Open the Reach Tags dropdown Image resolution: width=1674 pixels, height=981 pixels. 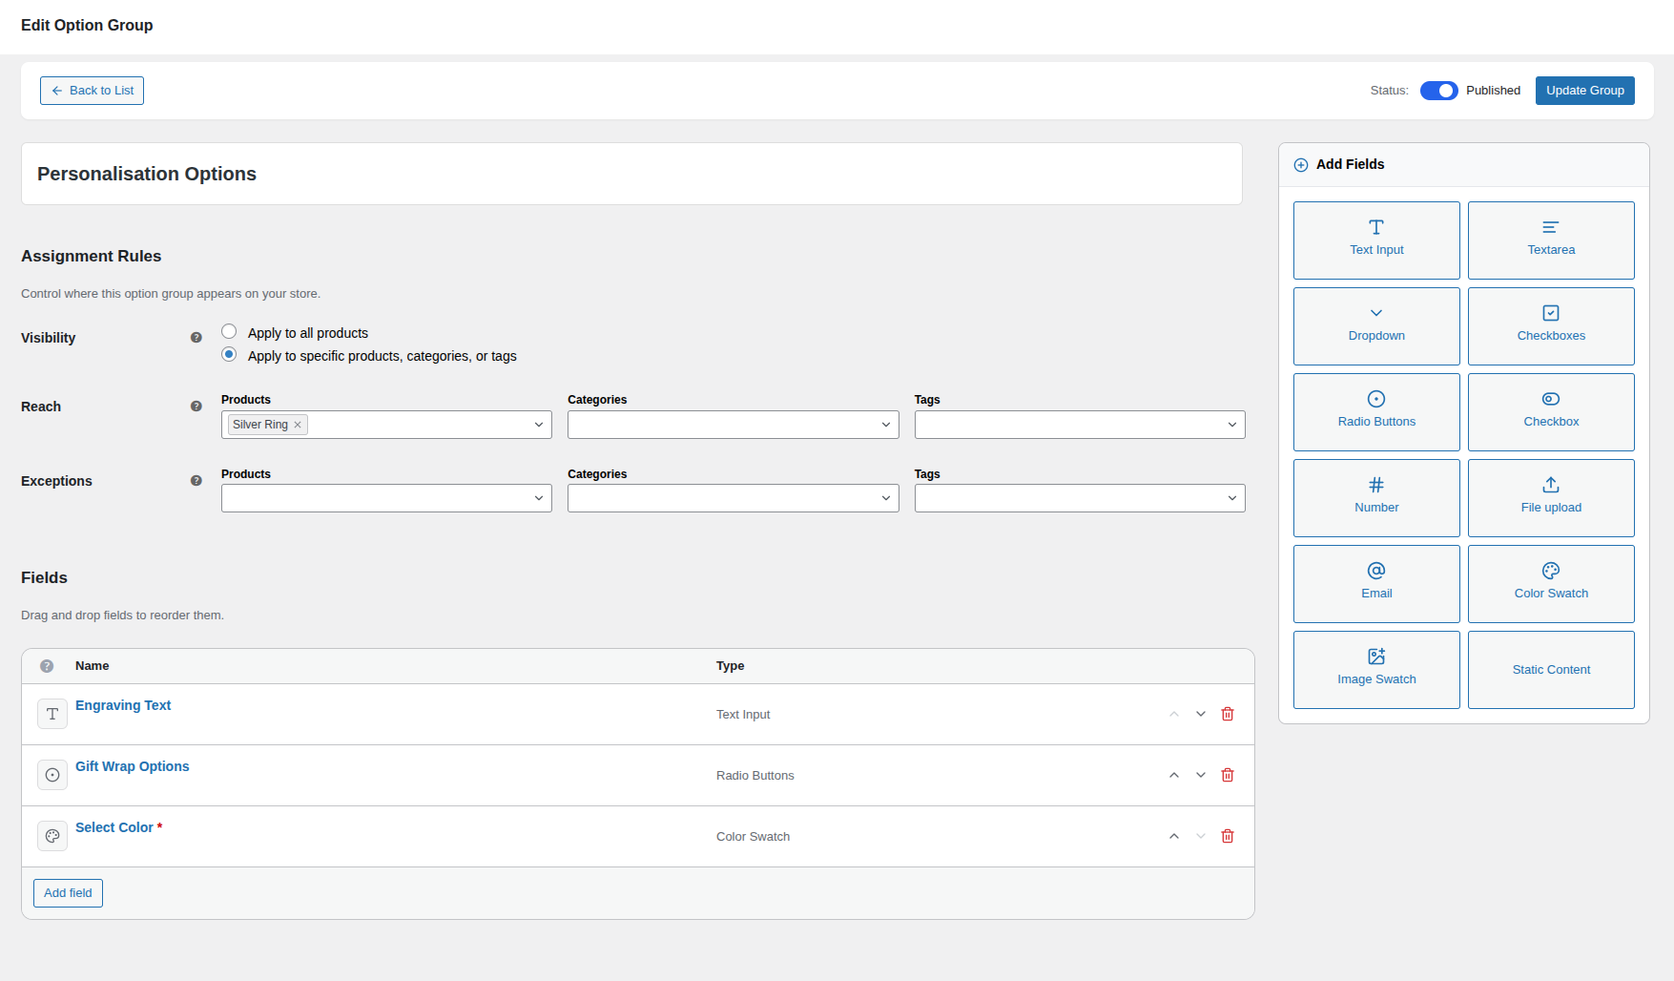1080,425
